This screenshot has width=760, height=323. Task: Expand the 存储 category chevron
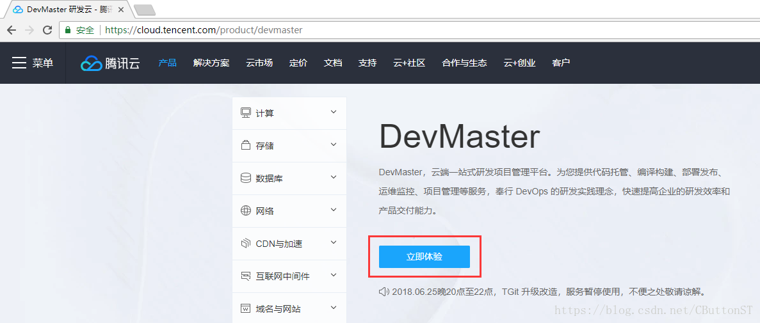334,145
